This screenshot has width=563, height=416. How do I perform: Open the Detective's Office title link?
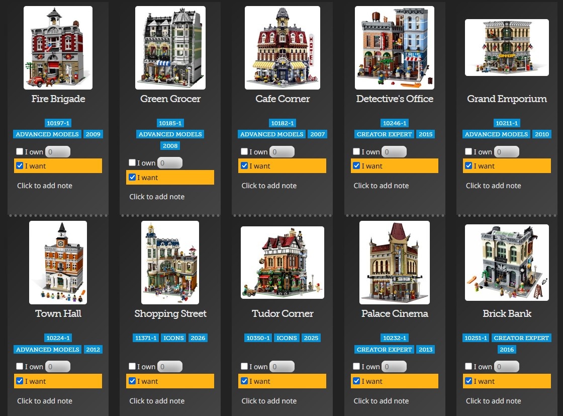coord(395,99)
